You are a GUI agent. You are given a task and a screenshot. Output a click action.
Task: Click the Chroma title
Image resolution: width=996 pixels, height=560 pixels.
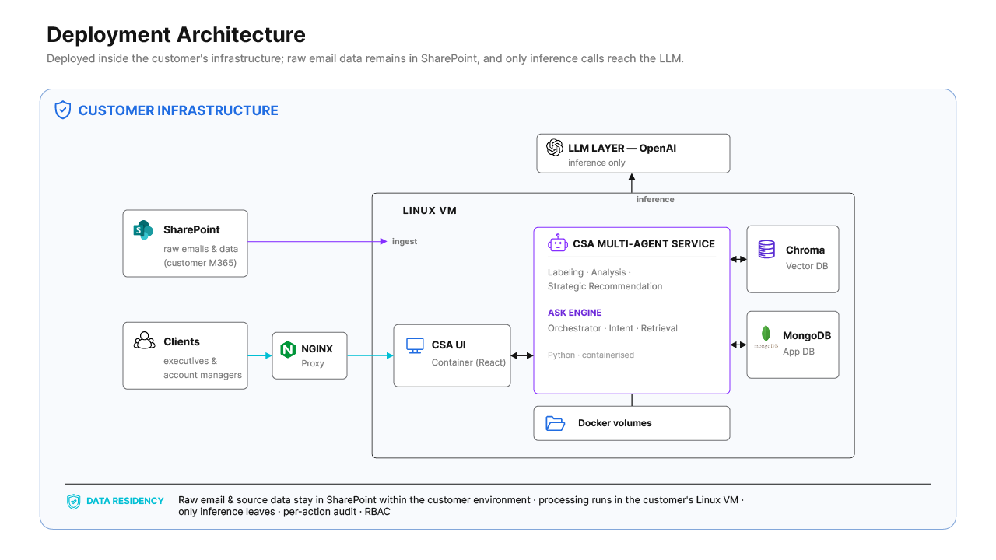[x=805, y=250]
